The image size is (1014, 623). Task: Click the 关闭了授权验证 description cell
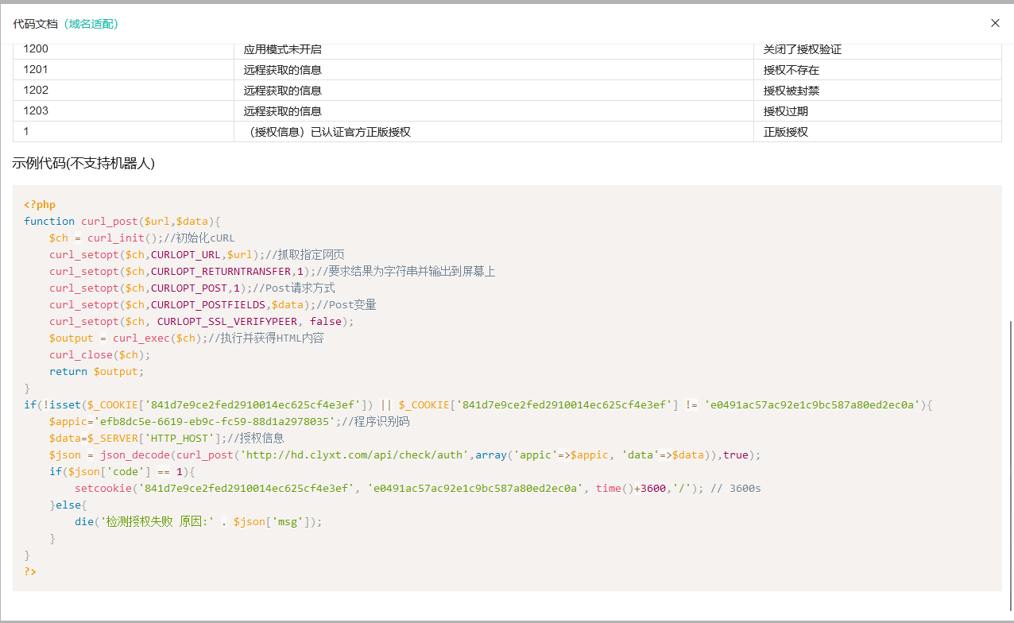point(802,49)
